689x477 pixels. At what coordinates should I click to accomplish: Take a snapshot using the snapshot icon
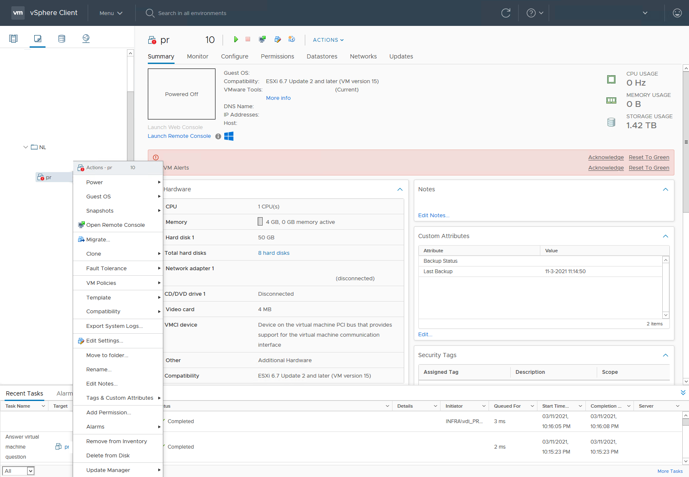[292, 39]
